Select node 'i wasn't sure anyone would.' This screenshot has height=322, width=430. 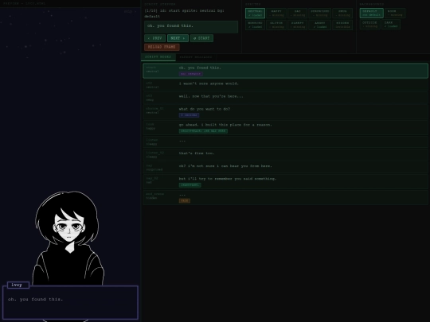point(286,85)
